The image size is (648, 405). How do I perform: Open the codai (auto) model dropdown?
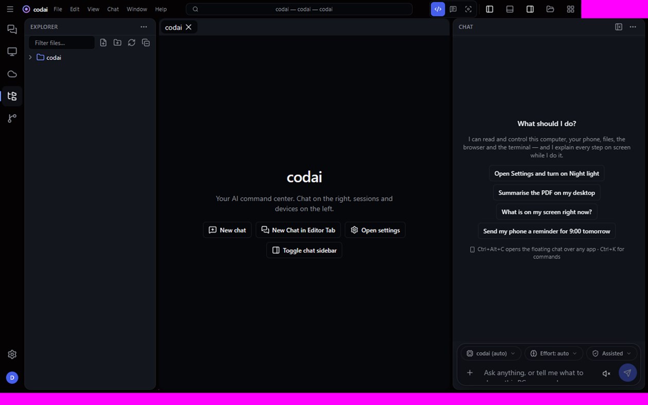(x=491, y=354)
